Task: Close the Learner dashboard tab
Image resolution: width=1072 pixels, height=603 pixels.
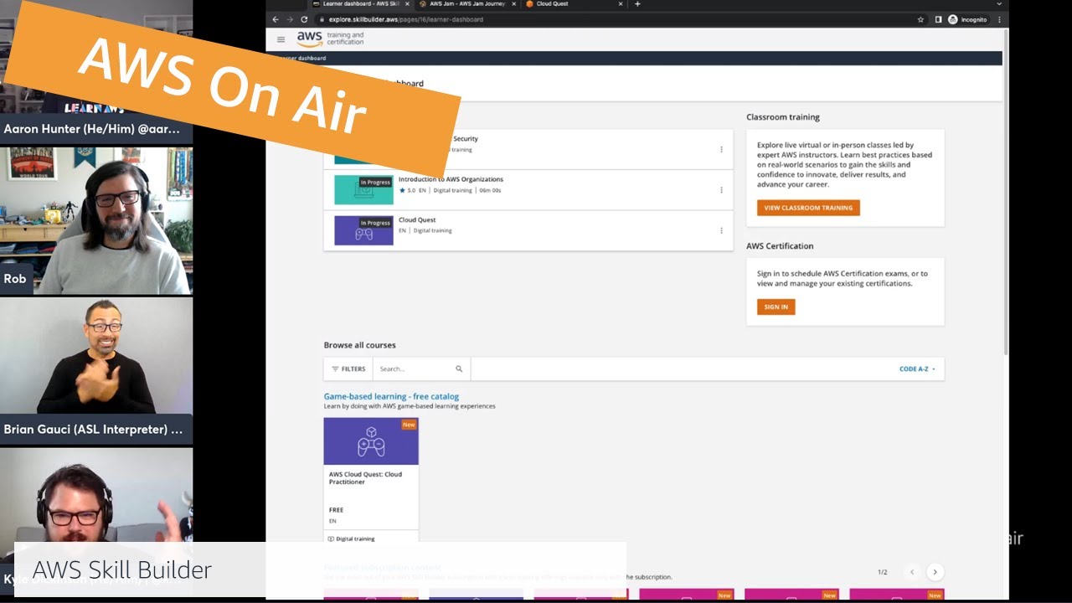Action: (407, 4)
